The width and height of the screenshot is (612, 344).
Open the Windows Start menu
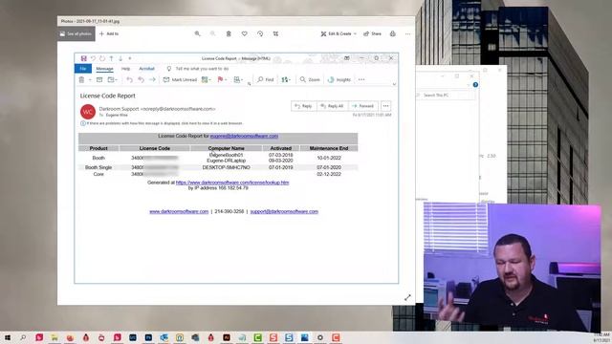8,337
